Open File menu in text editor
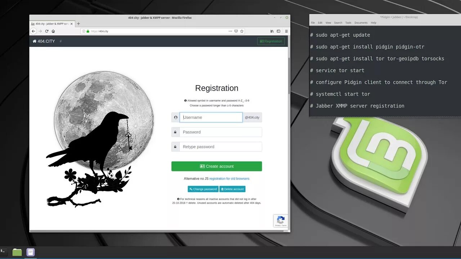This screenshot has height=259, width=461. coord(313,23)
